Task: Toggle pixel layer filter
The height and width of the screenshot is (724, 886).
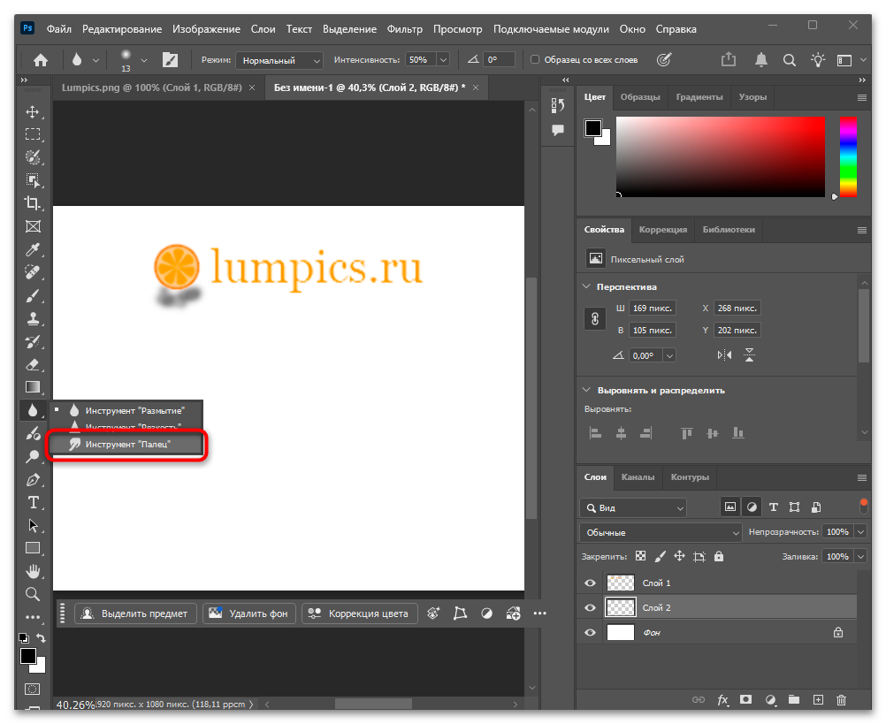Action: click(730, 507)
